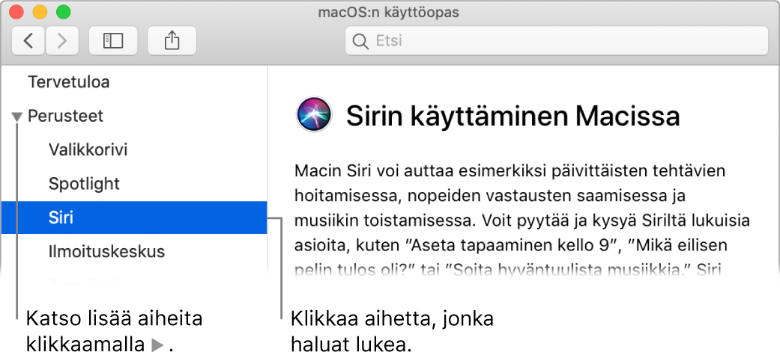Maximize the window with the green button
The width and height of the screenshot is (780, 361).
[63, 12]
